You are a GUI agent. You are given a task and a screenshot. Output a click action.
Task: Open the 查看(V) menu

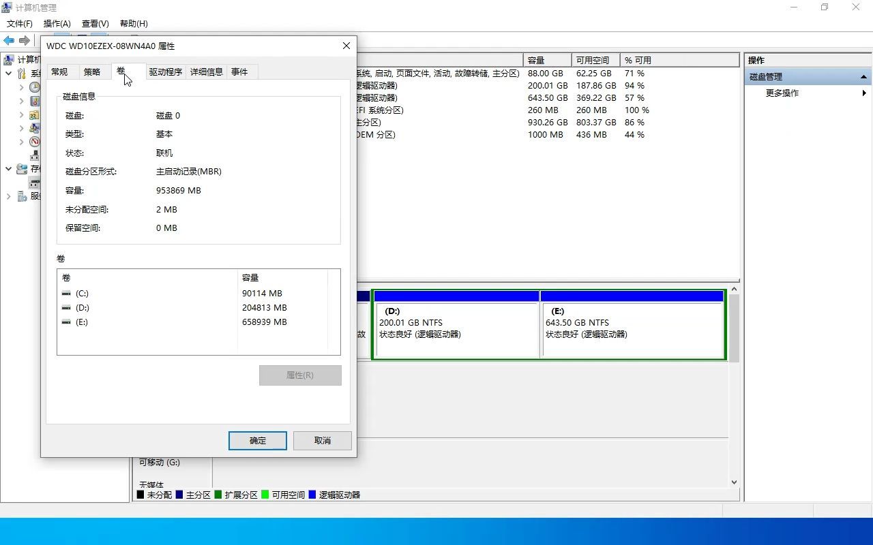[x=95, y=24]
